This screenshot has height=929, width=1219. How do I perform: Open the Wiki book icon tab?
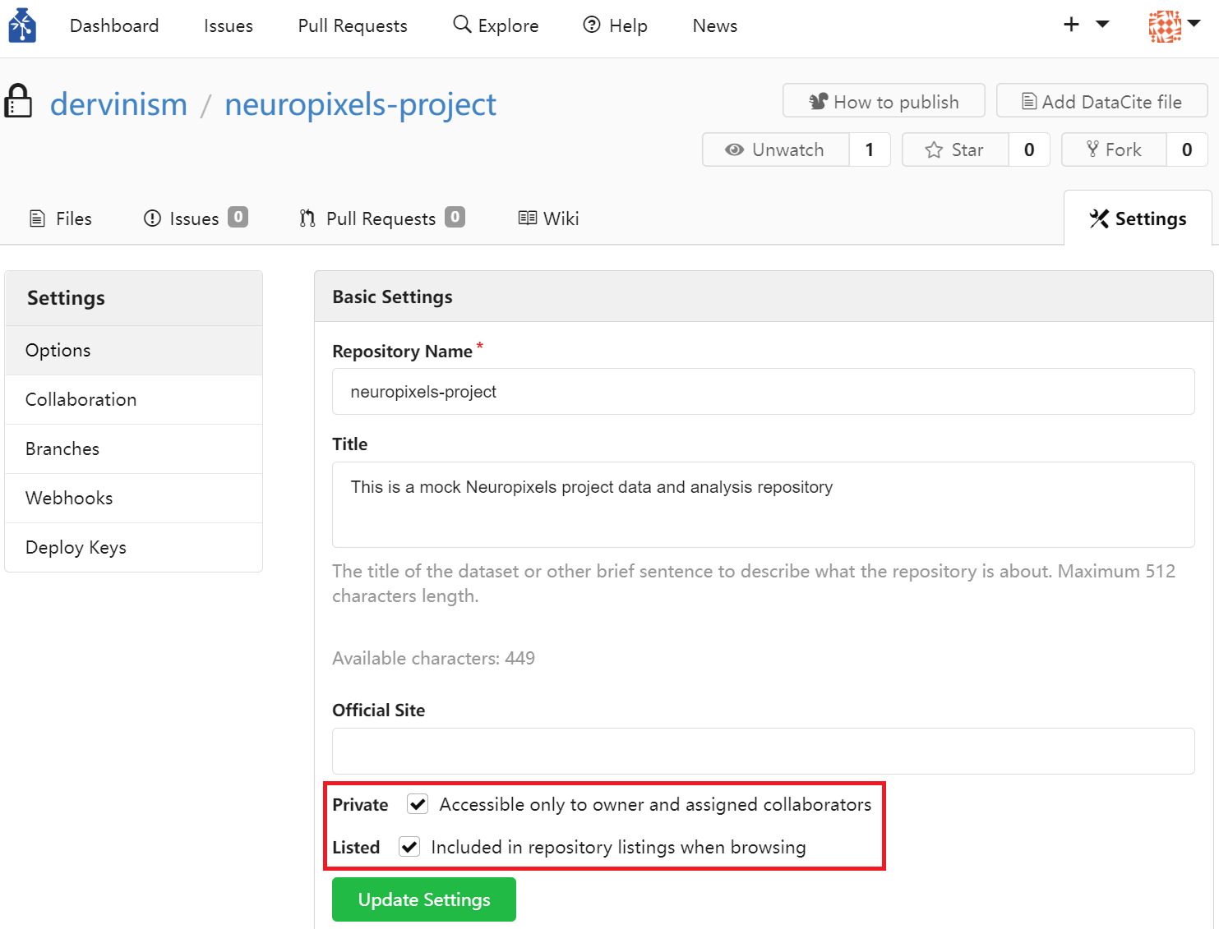click(548, 218)
